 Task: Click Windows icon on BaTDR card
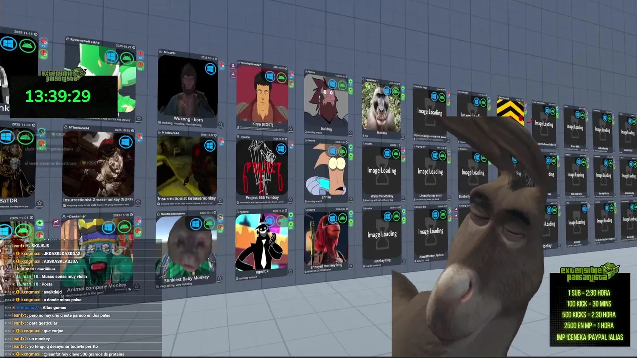[7, 137]
